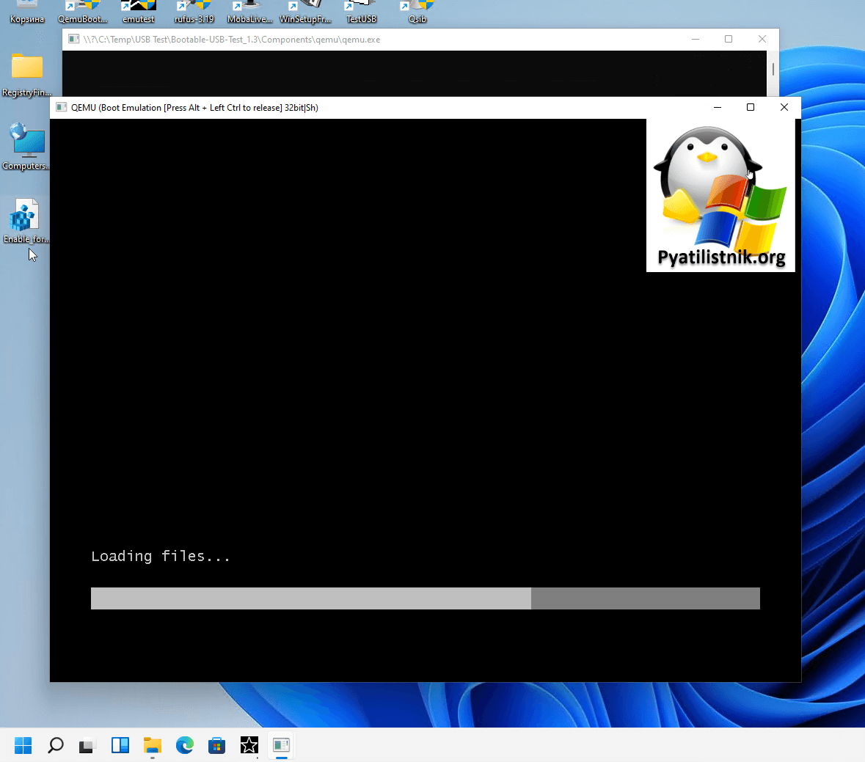Viewport: 865px width, 762px height.
Task: Open Microsoft Store from the taskbar
Action: (x=216, y=745)
